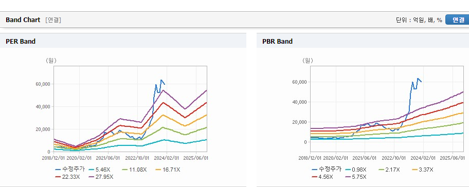The image size is (469, 187).
Task: Click the (원) unit label above PBR chart
Action: tap(308, 61)
